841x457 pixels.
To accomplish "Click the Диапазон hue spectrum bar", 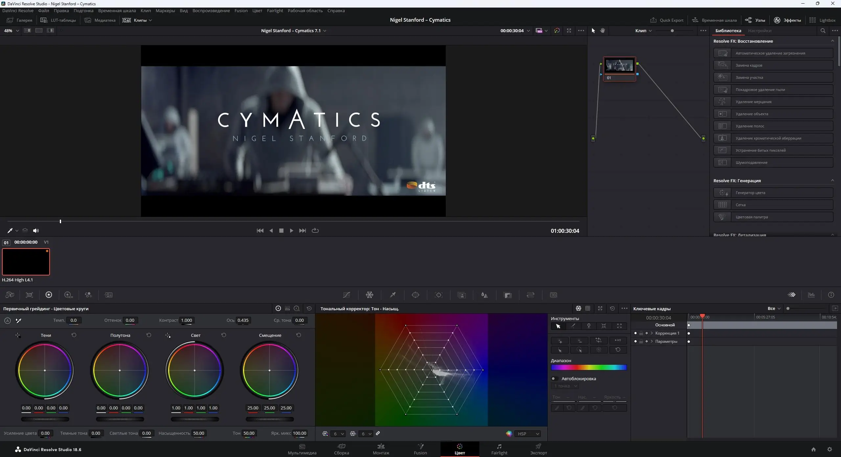I will [589, 367].
